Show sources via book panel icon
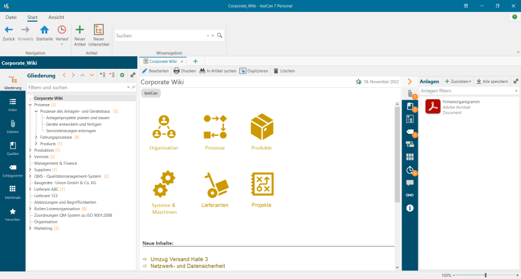Screen dimensions: 521x279 410,106
